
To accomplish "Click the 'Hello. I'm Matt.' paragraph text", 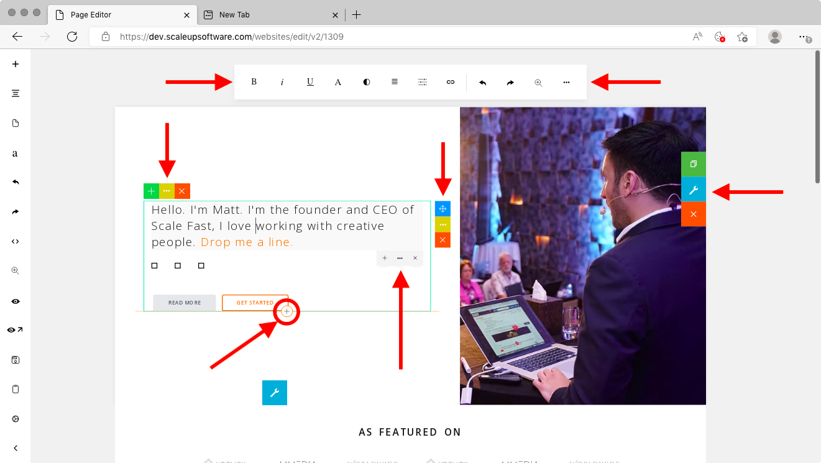I will coord(283,226).
